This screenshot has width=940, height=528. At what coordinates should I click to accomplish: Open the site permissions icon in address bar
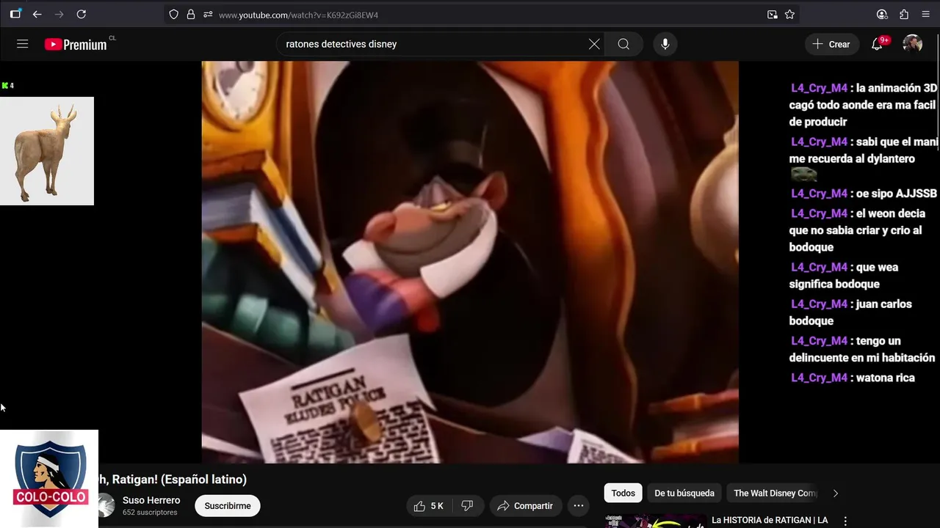click(208, 15)
